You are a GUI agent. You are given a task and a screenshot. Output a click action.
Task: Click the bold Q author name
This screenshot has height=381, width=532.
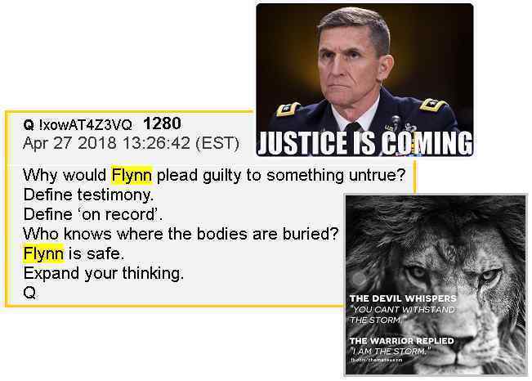tap(29, 125)
